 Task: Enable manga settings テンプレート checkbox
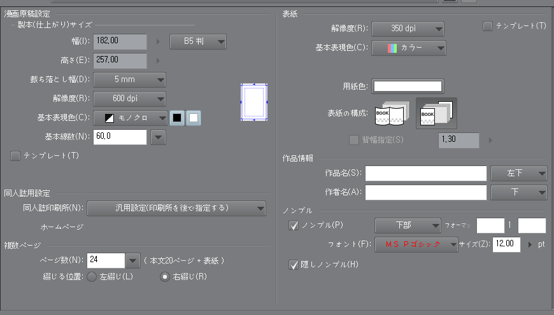[15, 156]
